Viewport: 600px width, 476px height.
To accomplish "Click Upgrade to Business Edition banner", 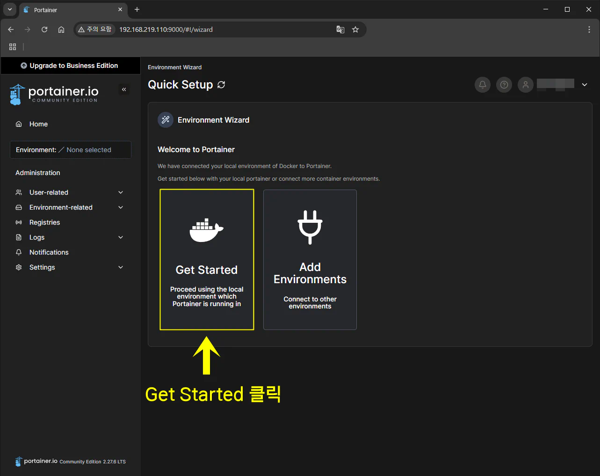I will [x=70, y=66].
